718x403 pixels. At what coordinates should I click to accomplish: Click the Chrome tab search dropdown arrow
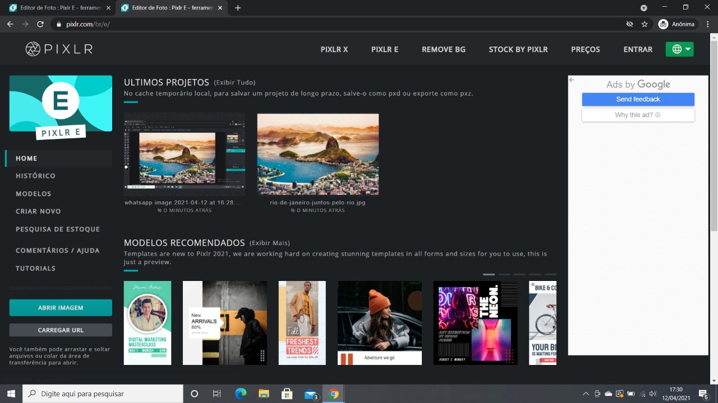tap(644, 8)
